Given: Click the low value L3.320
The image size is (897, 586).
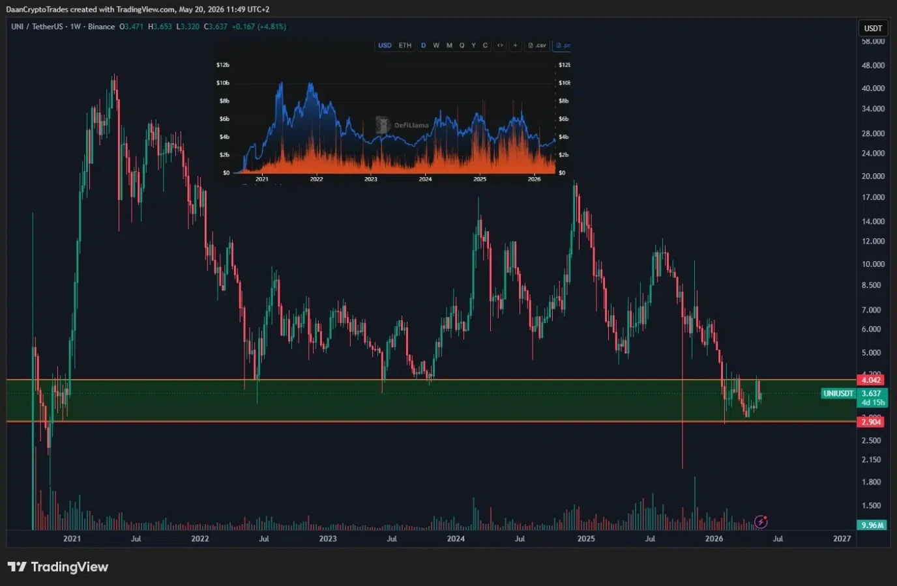Looking at the screenshot, I should [188, 27].
